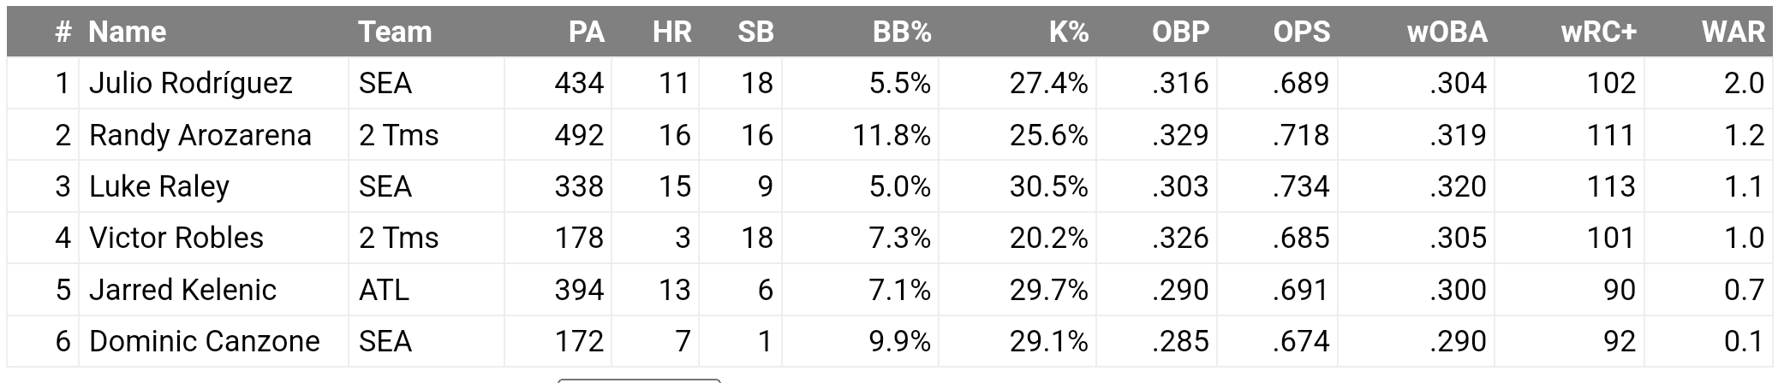Sort by SB column header
1778x383 pixels.
[x=755, y=32]
